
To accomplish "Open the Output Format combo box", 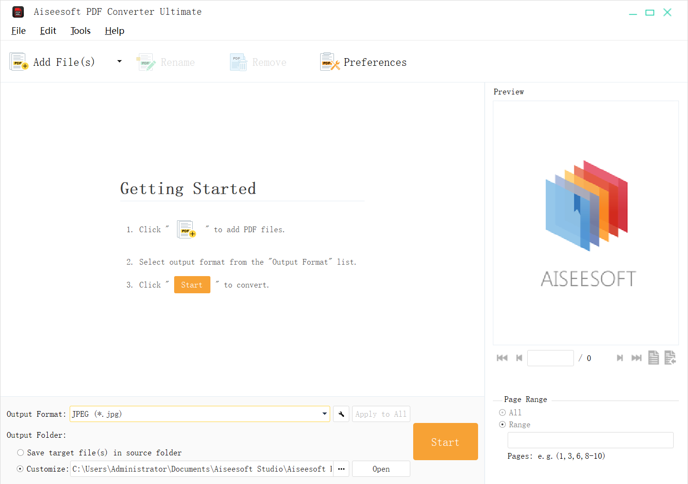I will point(200,414).
